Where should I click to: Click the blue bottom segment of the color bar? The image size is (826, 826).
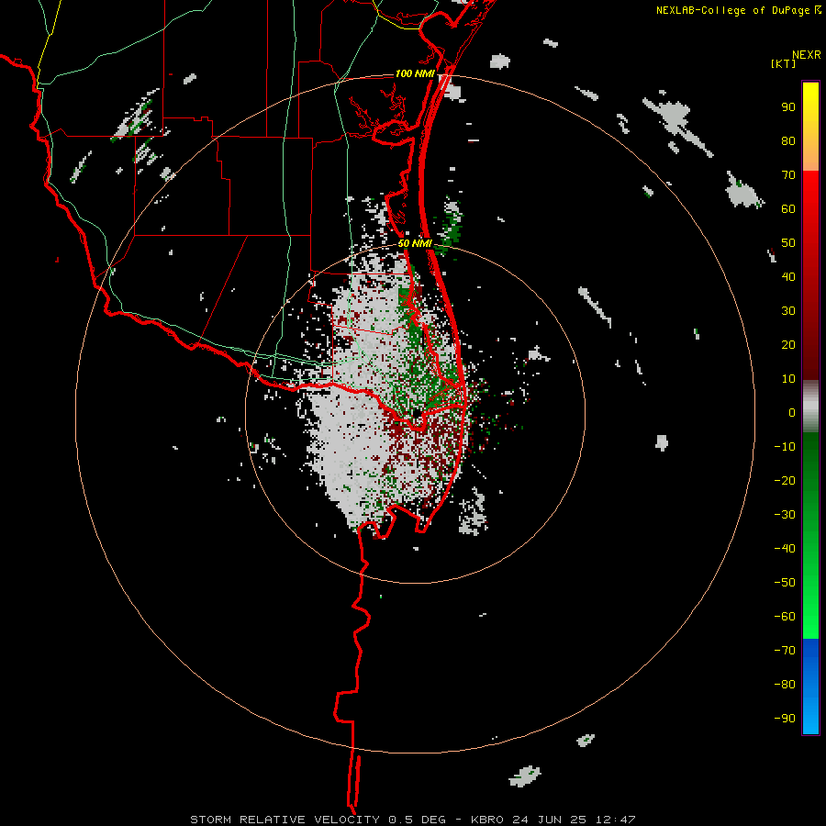(x=810, y=686)
